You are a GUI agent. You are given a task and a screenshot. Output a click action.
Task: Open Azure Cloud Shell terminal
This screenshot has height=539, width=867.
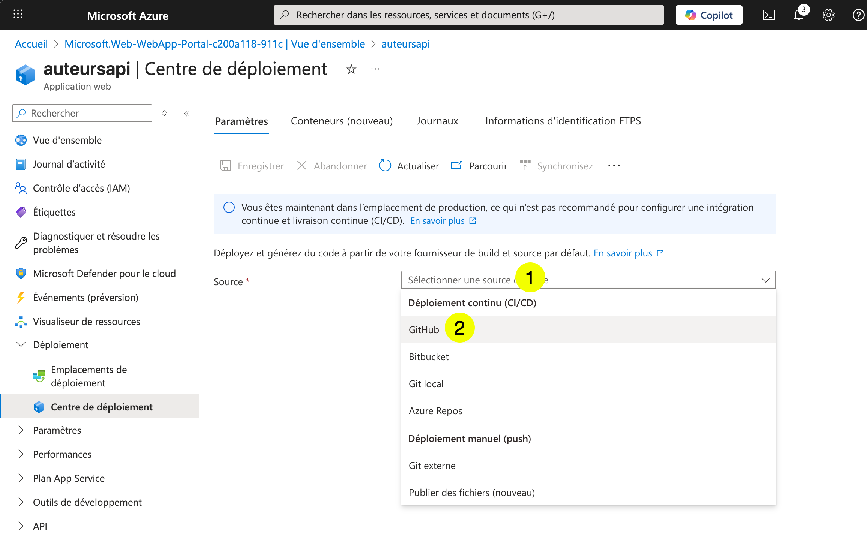point(769,15)
